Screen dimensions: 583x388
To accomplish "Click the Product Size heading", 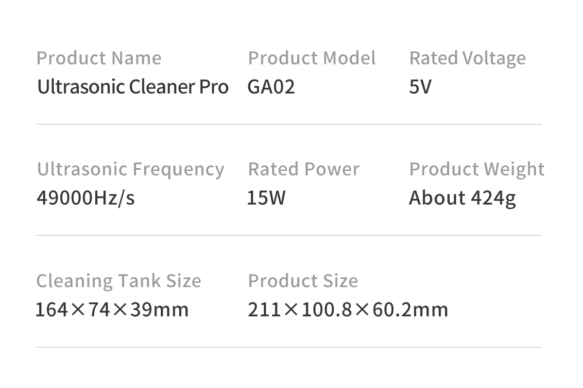I will 303,281.
